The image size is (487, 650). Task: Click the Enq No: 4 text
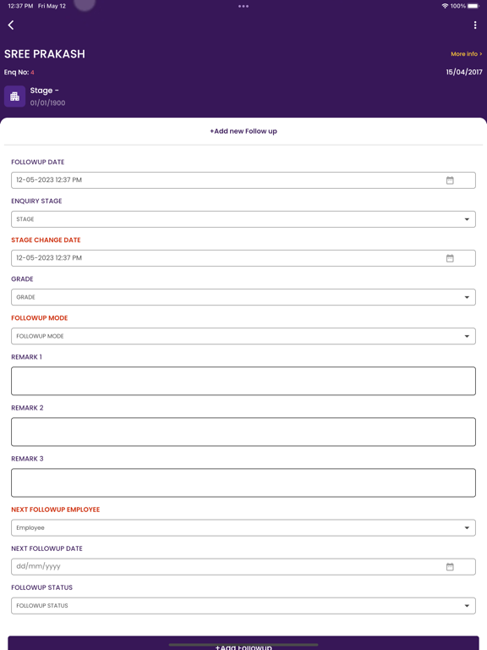[19, 72]
